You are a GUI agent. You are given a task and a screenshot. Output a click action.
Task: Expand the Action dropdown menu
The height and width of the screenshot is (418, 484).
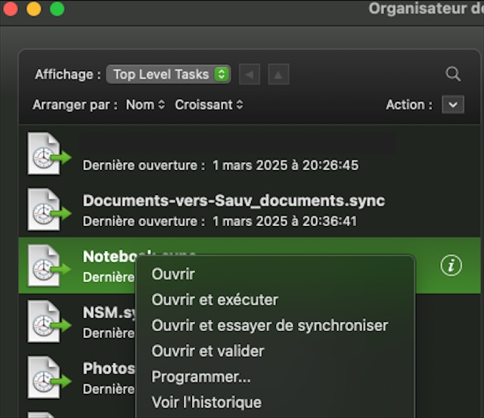452,105
